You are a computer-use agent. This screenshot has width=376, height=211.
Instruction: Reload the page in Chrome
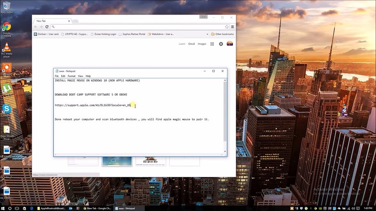(47, 27)
